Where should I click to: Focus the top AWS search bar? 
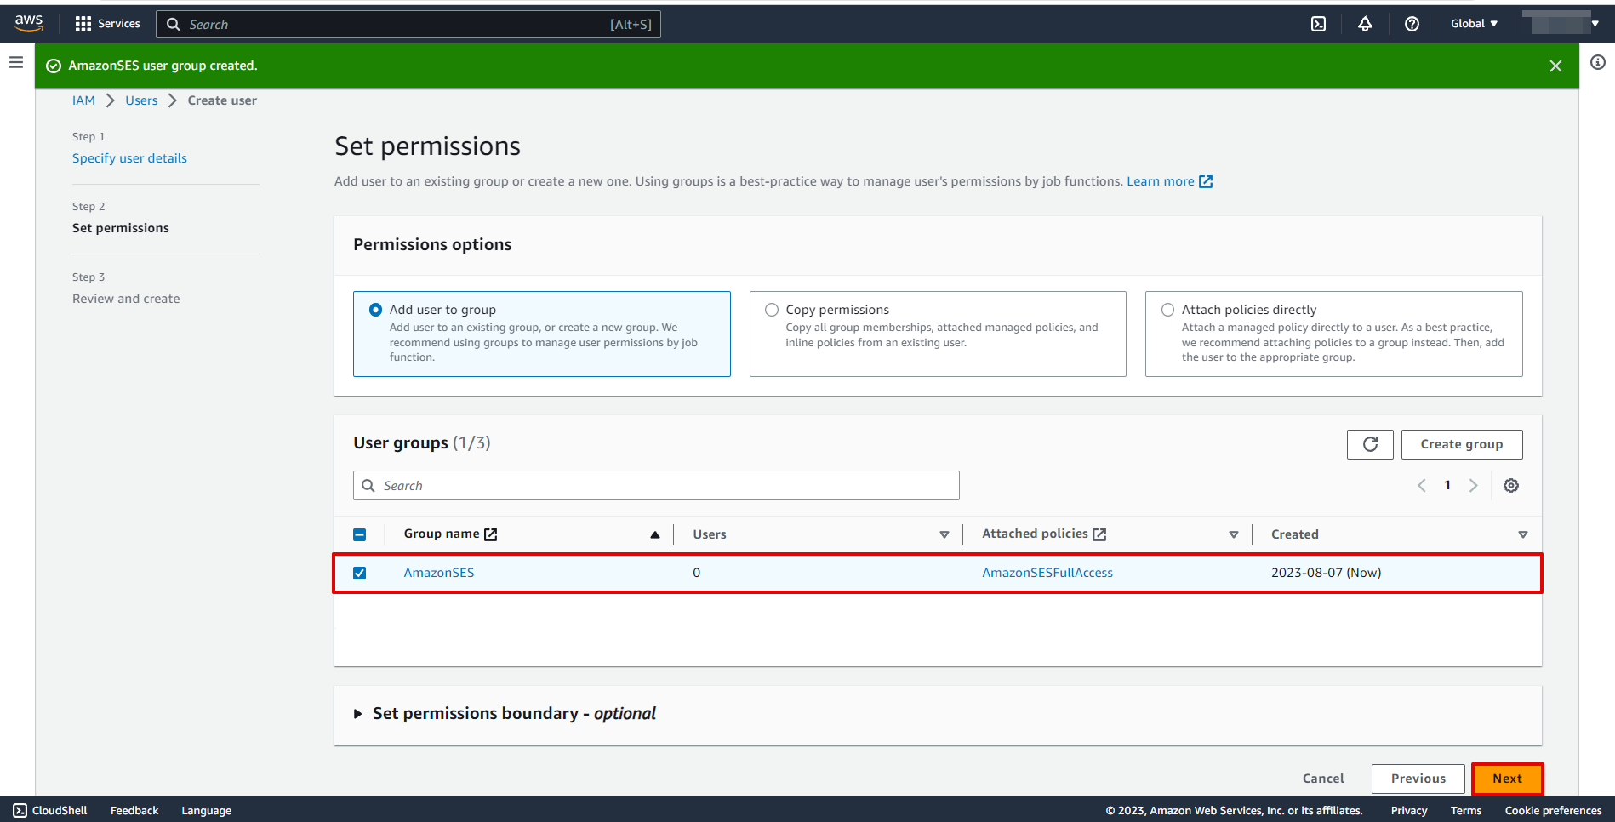coord(408,24)
